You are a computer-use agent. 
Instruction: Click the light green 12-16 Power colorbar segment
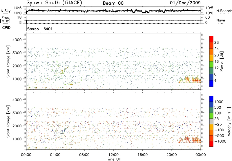[211, 64]
